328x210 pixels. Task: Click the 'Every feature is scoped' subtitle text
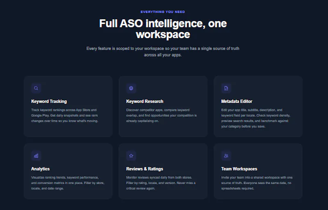coord(163,52)
